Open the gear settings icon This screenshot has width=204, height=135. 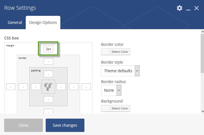click(x=179, y=8)
